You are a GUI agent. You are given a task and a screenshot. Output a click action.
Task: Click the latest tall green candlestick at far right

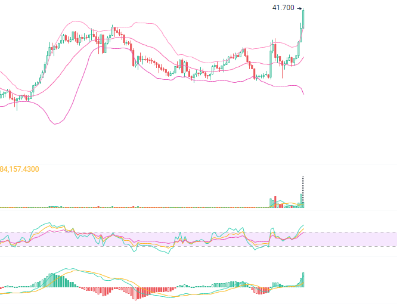point(303,18)
